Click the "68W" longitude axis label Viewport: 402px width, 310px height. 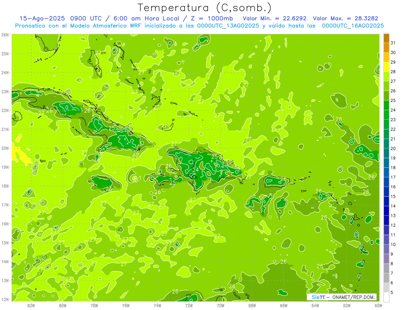pos(252,305)
